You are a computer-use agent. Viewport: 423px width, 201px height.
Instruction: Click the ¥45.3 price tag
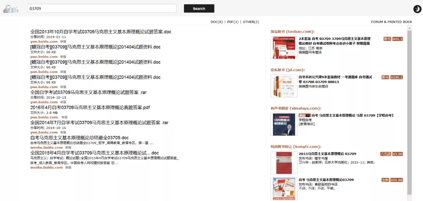(x=398, y=39)
